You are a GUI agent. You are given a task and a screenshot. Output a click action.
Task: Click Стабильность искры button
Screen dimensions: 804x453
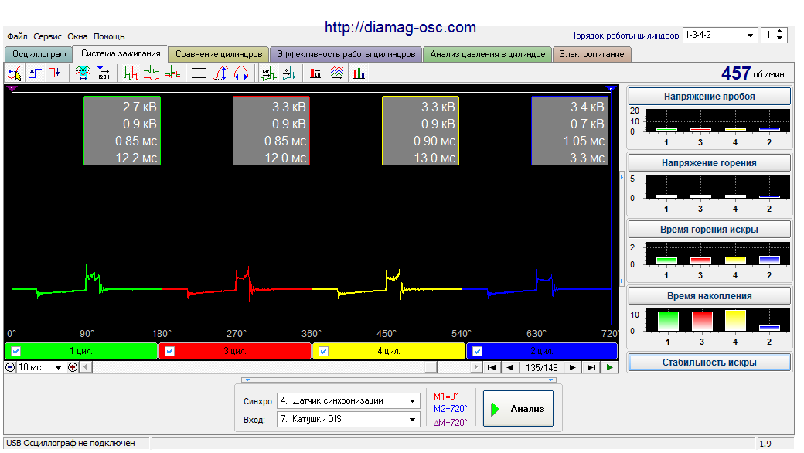pos(709,363)
